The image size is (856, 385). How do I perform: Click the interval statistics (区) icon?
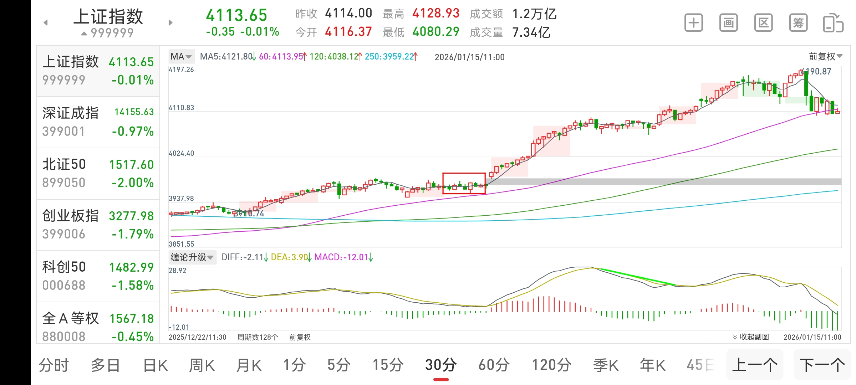[763, 23]
